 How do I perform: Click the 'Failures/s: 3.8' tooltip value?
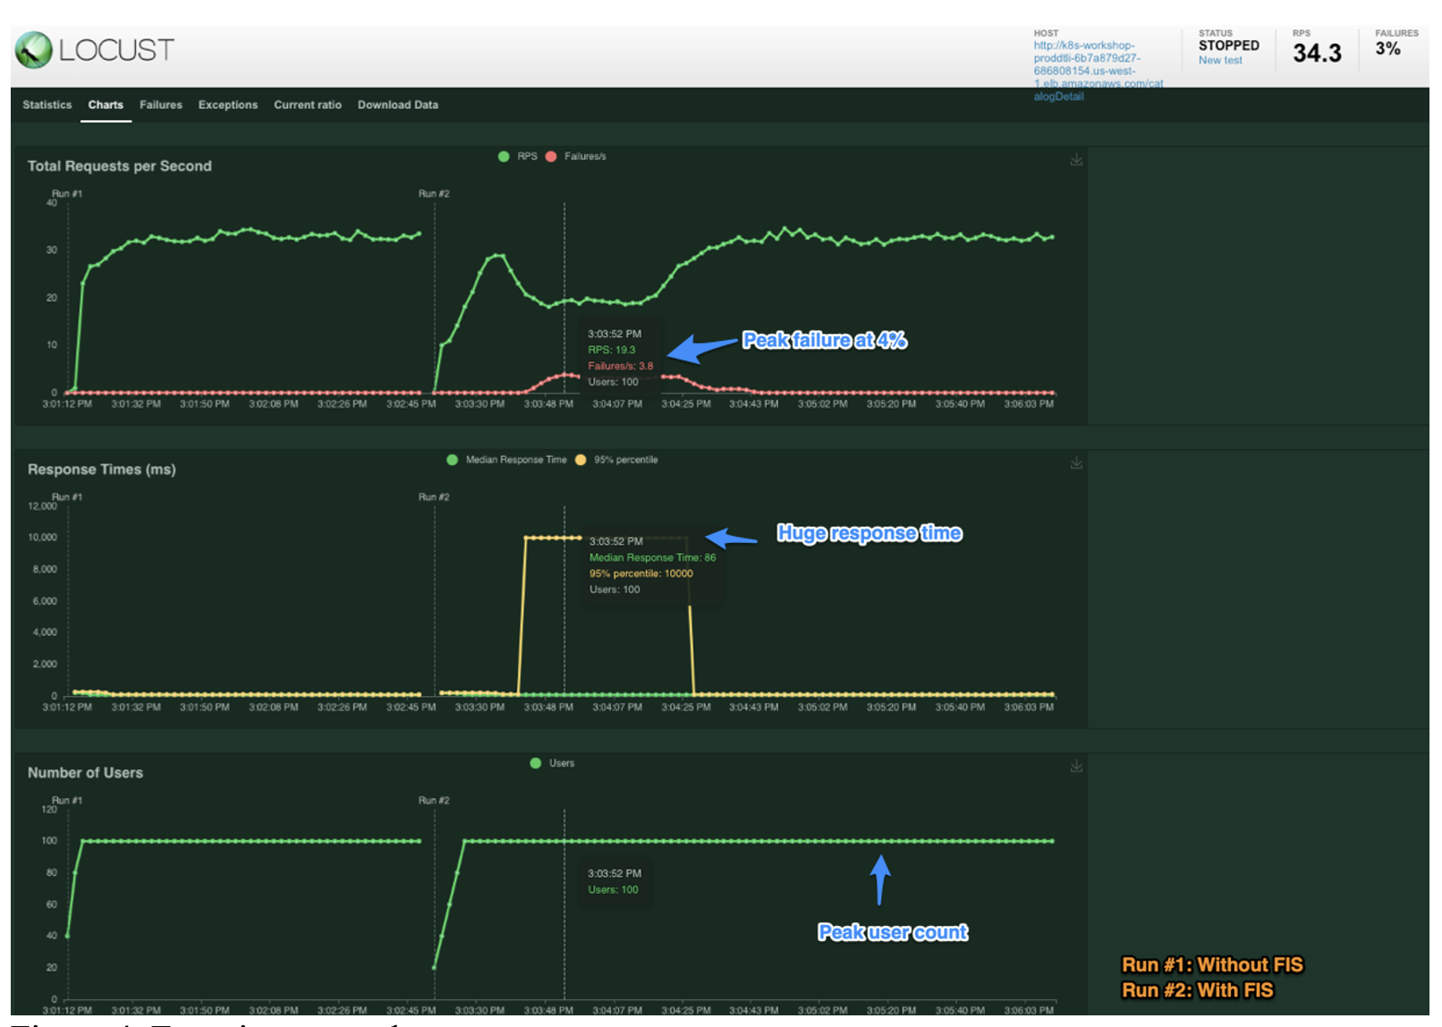tap(621, 366)
